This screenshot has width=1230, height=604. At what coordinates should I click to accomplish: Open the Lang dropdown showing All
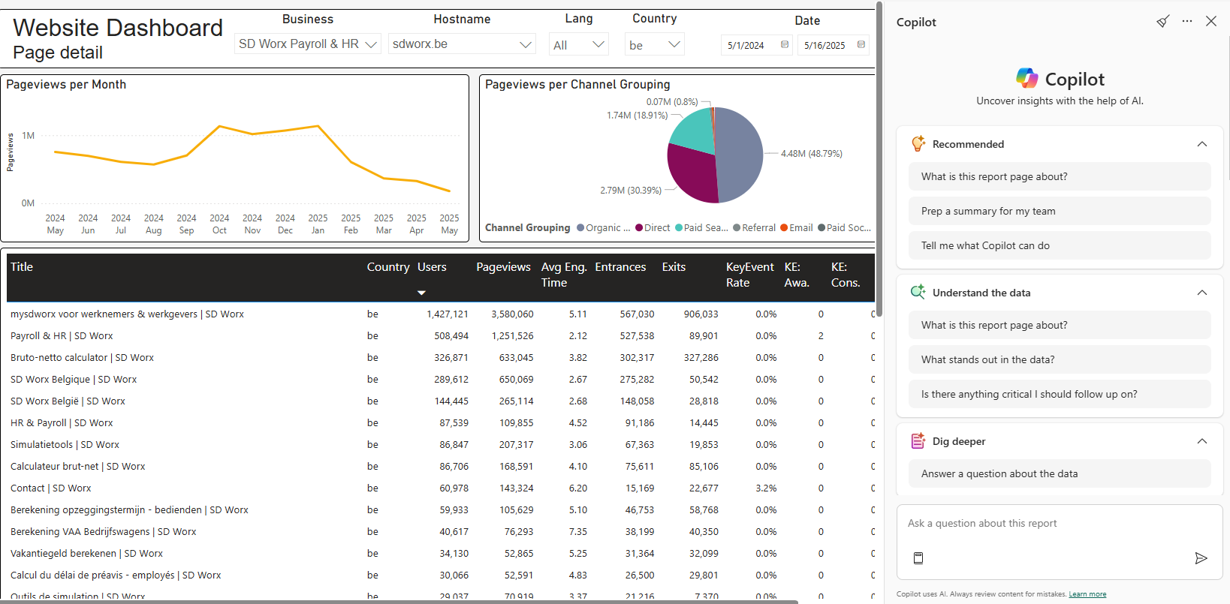pyautogui.click(x=578, y=45)
